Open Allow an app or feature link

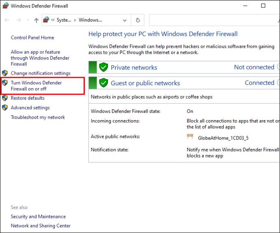click(x=40, y=58)
